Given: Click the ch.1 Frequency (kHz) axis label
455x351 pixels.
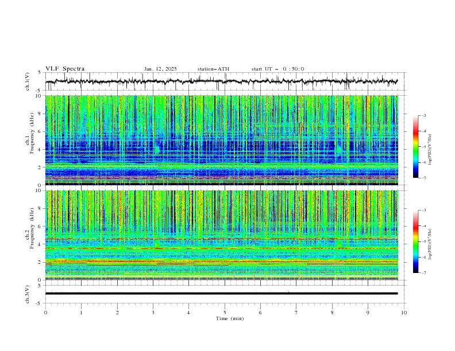Looking at the screenshot, I should tap(30, 134).
